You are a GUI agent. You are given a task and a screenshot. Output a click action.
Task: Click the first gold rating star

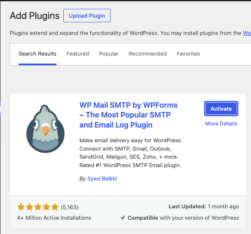21,207
